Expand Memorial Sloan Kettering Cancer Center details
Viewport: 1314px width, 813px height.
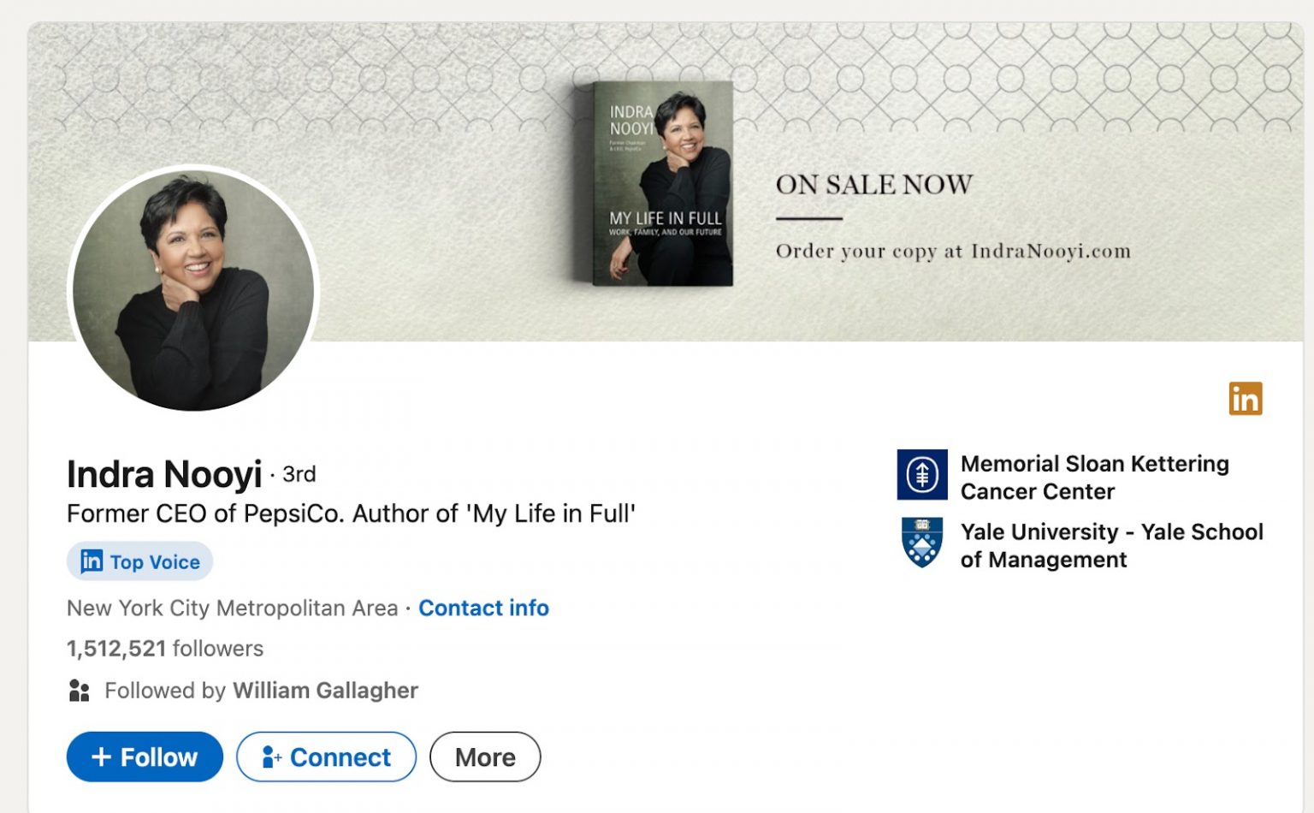[1095, 477]
